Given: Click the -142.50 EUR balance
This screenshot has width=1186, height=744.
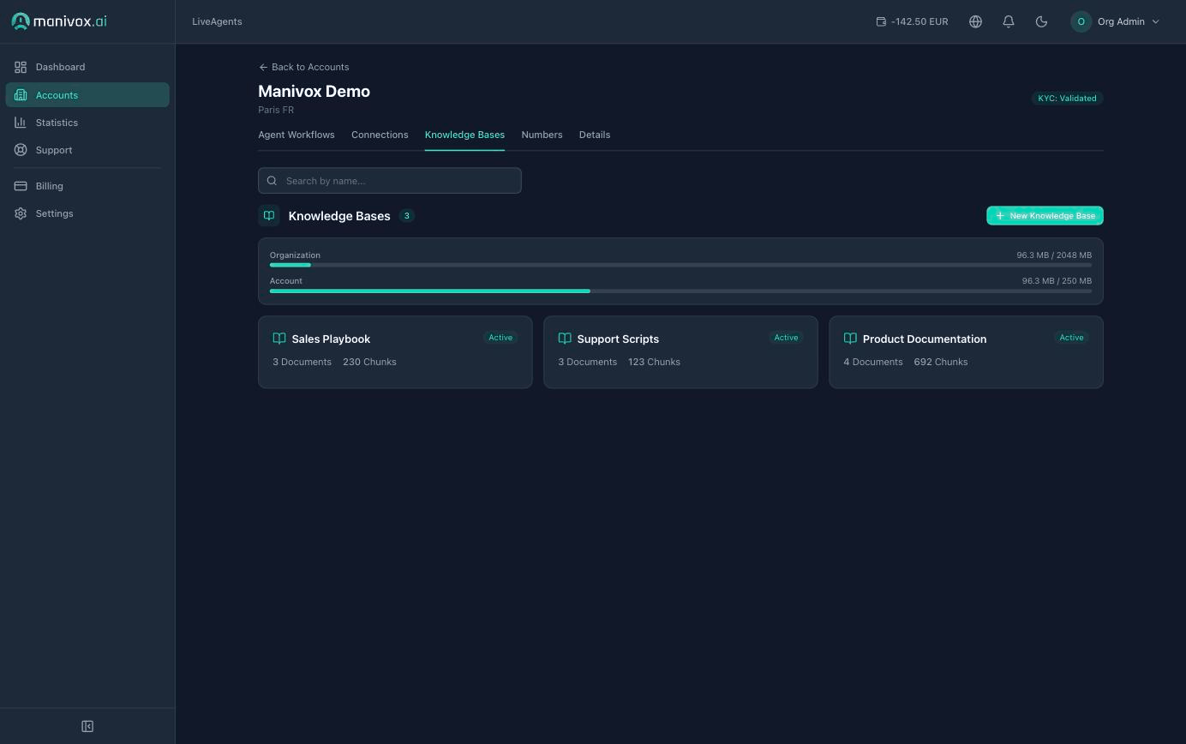Looking at the screenshot, I should tap(919, 21).
